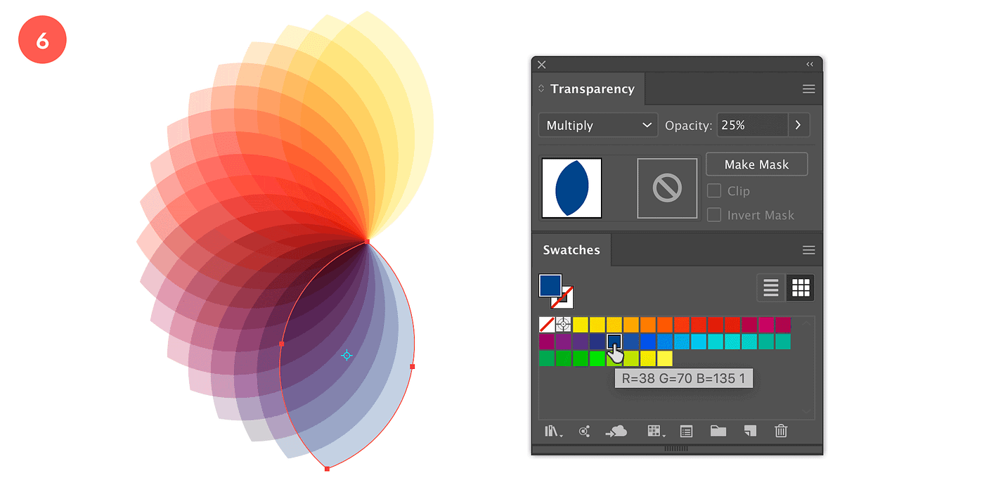This screenshot has height=492, width=984.
Task: Click the Opacity 25% input field
Action: pyautogui.click(x=753, y=125)
